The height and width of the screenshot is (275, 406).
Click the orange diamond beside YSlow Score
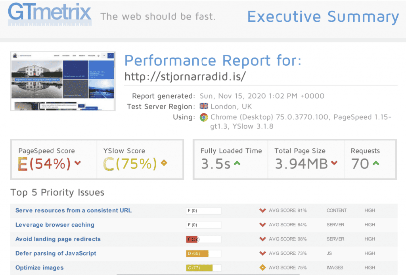pyautogui.click(x=165, y=163)
